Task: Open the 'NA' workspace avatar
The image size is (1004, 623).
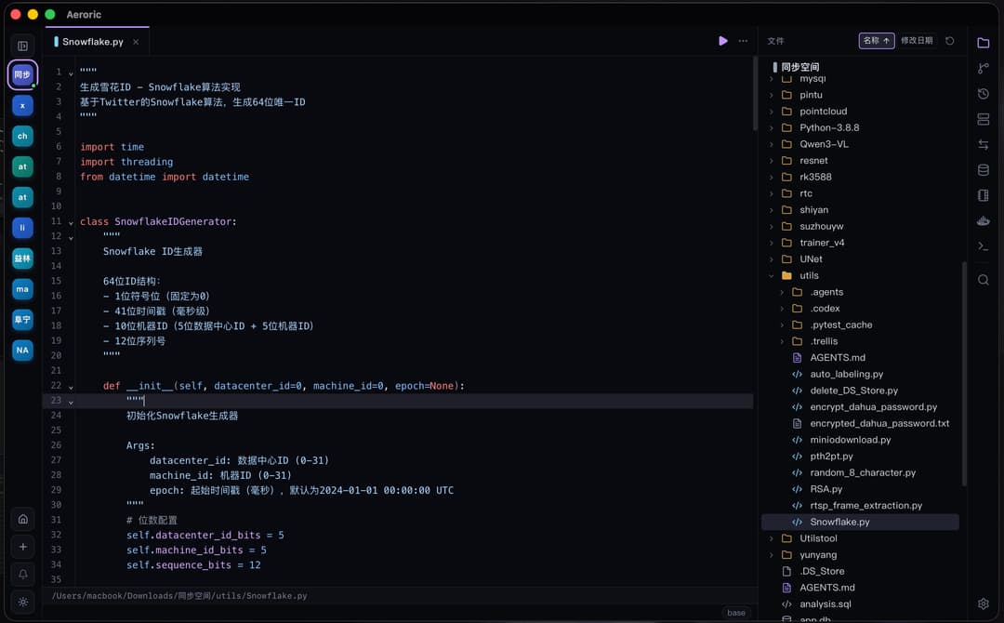Action: point(22,351)
